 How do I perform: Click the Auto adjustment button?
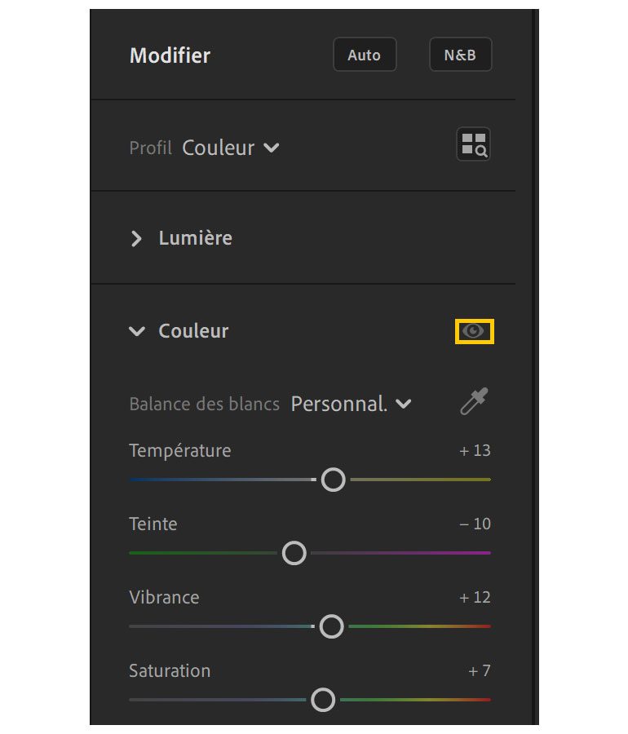pyautogui.click(x=365, y=55)
